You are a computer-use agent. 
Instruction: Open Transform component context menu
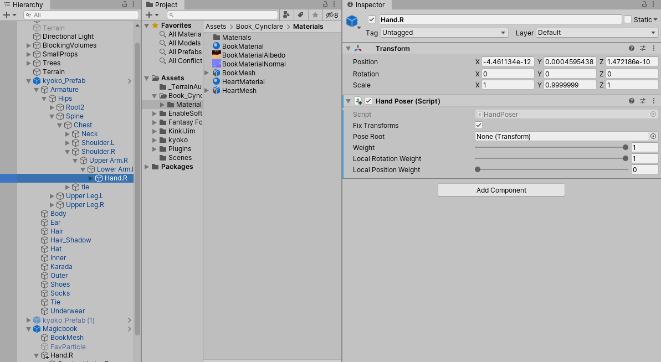pos(654,48)
